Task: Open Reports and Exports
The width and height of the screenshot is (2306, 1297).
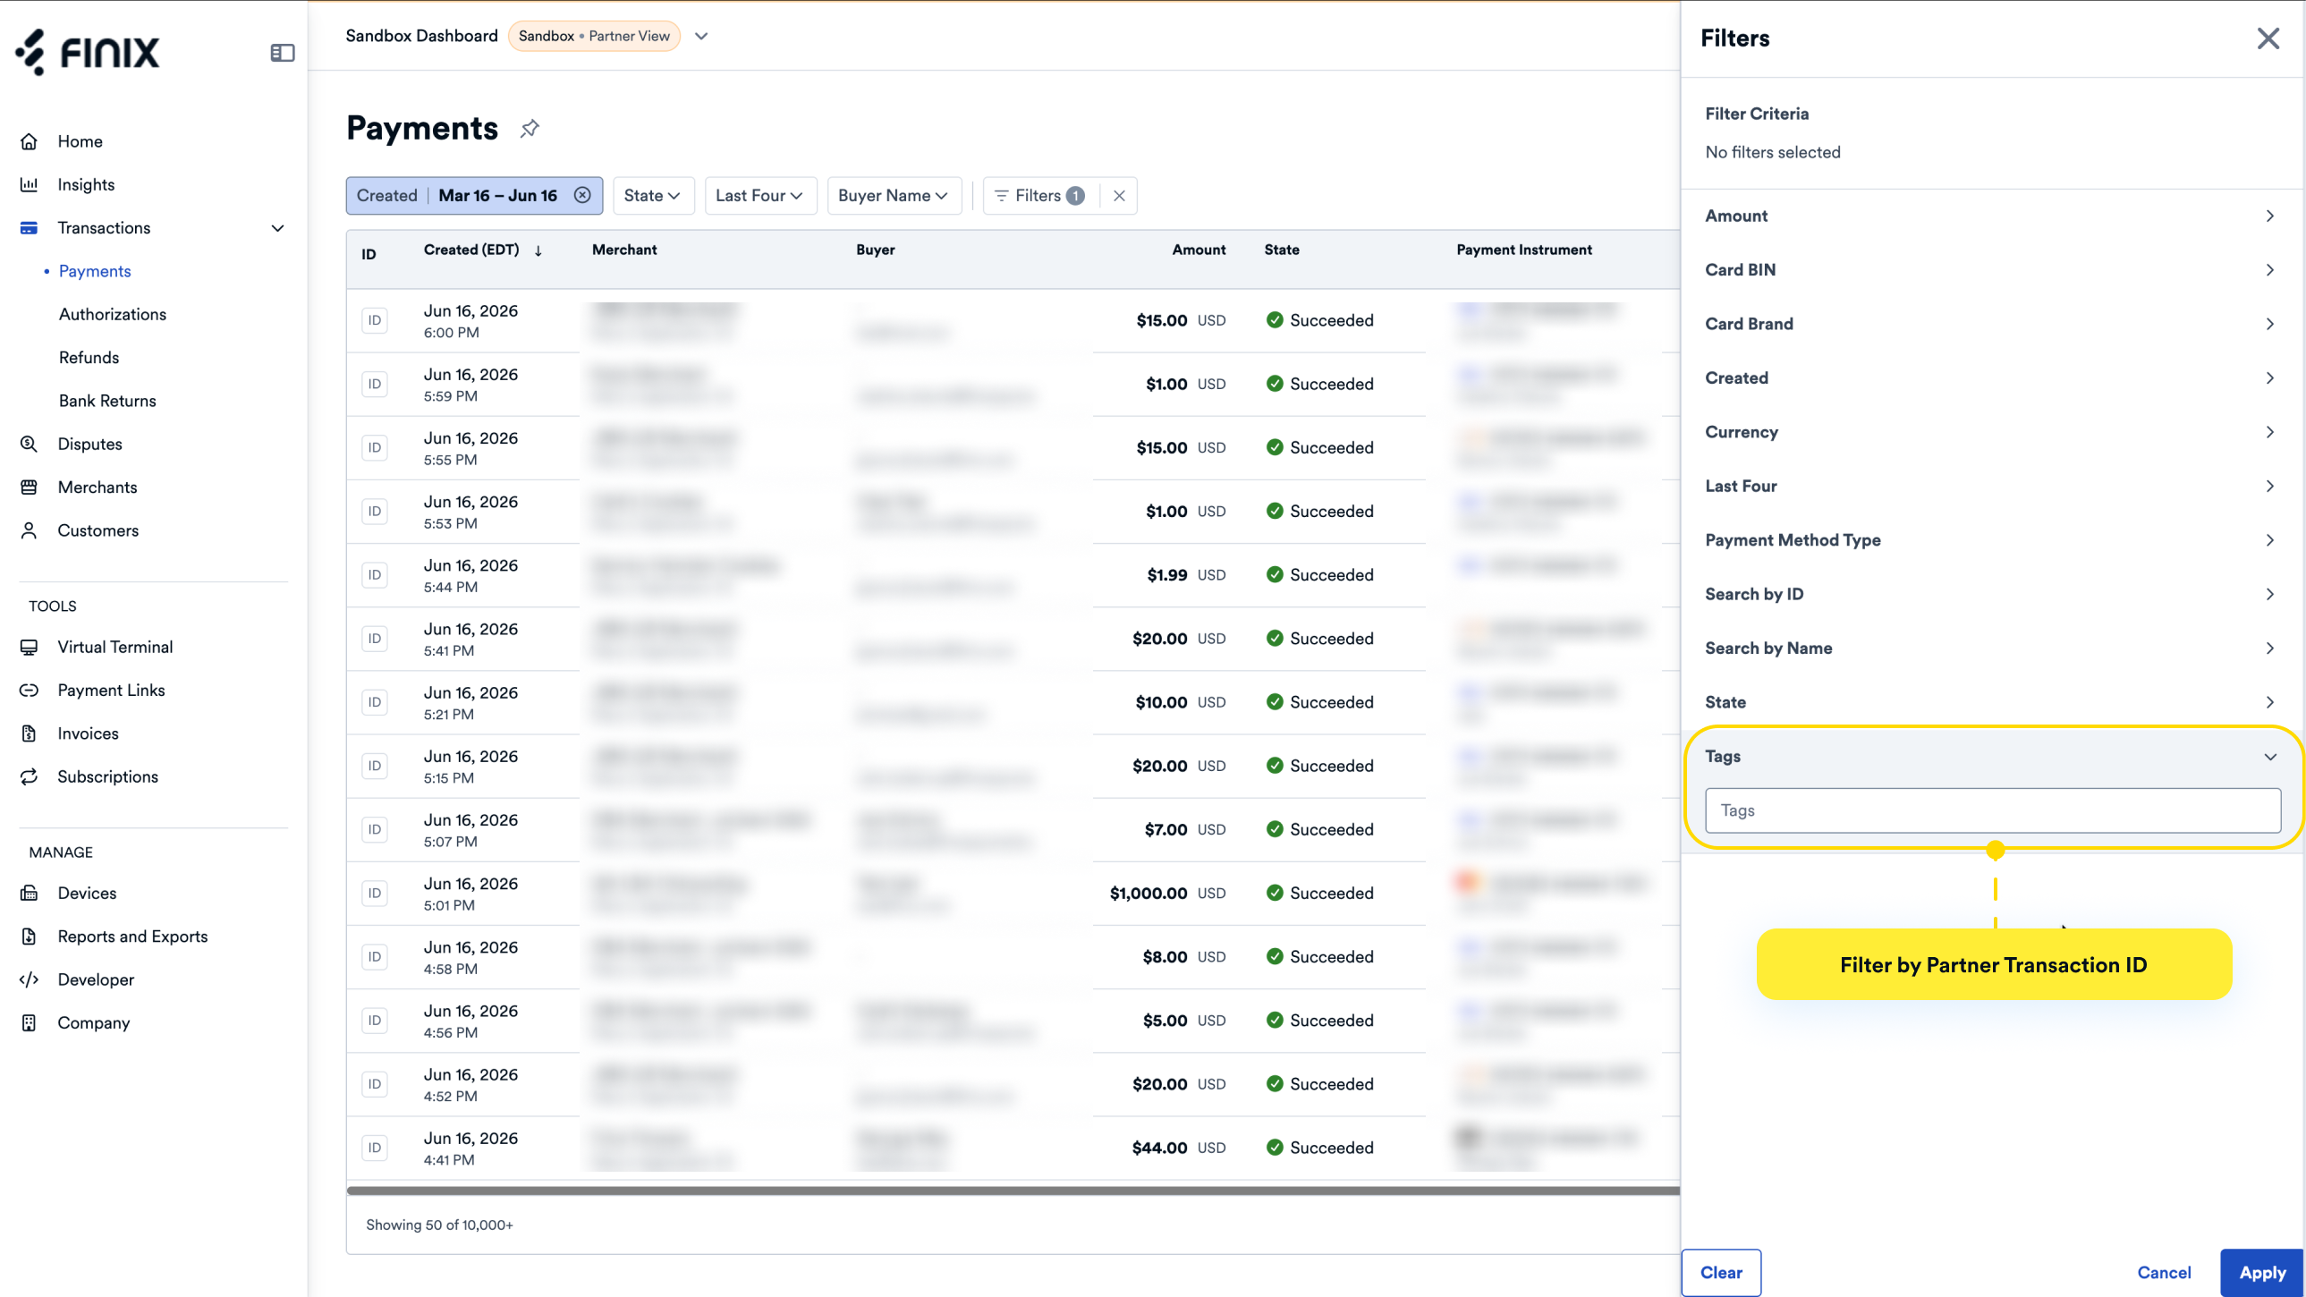Action: tap(132, 937)
